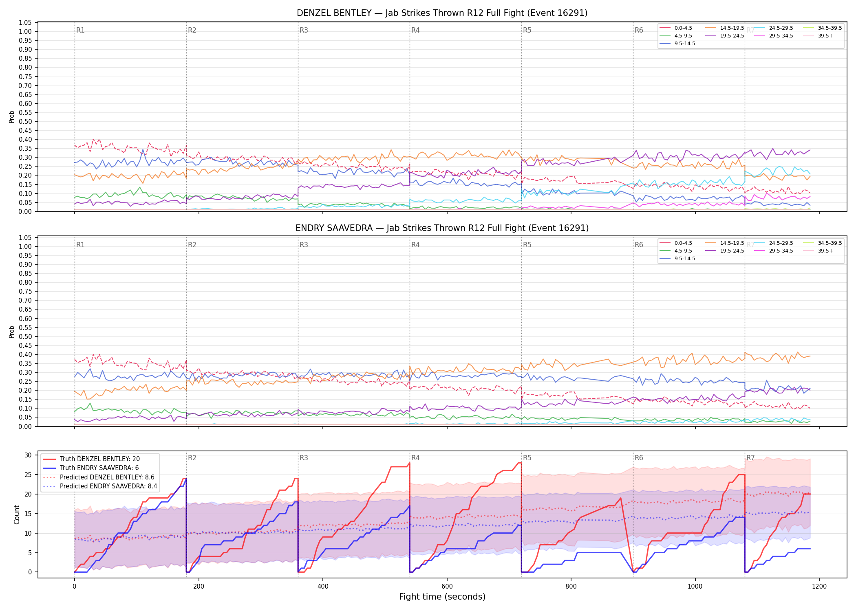Select '9.5-14.5' legend entry in Denzel Bentley chart
The width and height of the screenshot is (856, 611).
[677, 44]
